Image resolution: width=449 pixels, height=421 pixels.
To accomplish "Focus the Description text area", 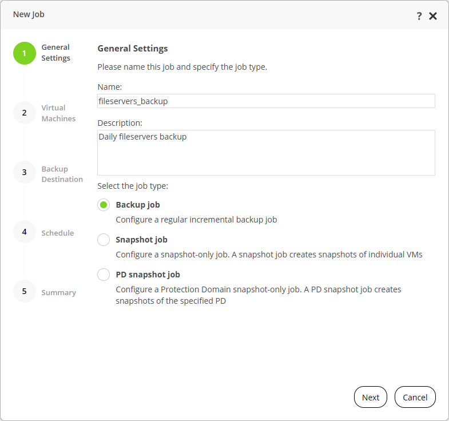I will tap(266, 153).
